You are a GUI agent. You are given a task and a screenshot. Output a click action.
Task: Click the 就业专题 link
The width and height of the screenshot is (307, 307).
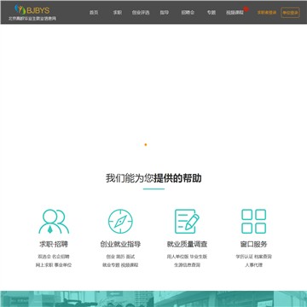(111, 265)
